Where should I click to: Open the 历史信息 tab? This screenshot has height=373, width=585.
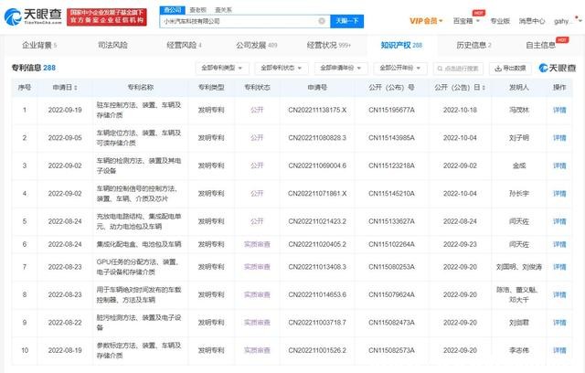click(473, 45)
